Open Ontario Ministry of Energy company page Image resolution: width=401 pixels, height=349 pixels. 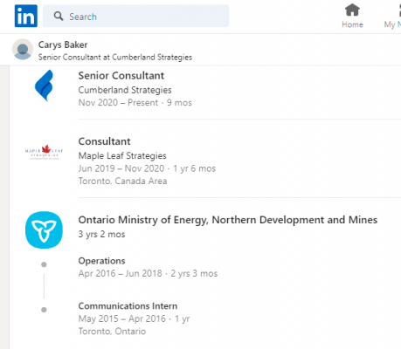point(228,220)
